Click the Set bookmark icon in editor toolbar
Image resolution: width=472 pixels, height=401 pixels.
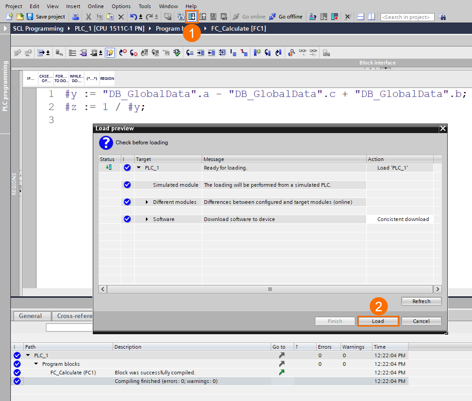point(257,53)
